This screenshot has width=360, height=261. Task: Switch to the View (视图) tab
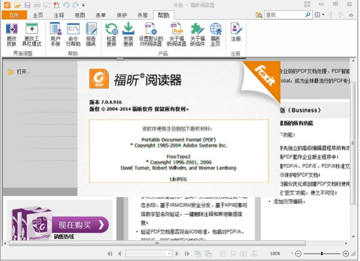[79, 15]
